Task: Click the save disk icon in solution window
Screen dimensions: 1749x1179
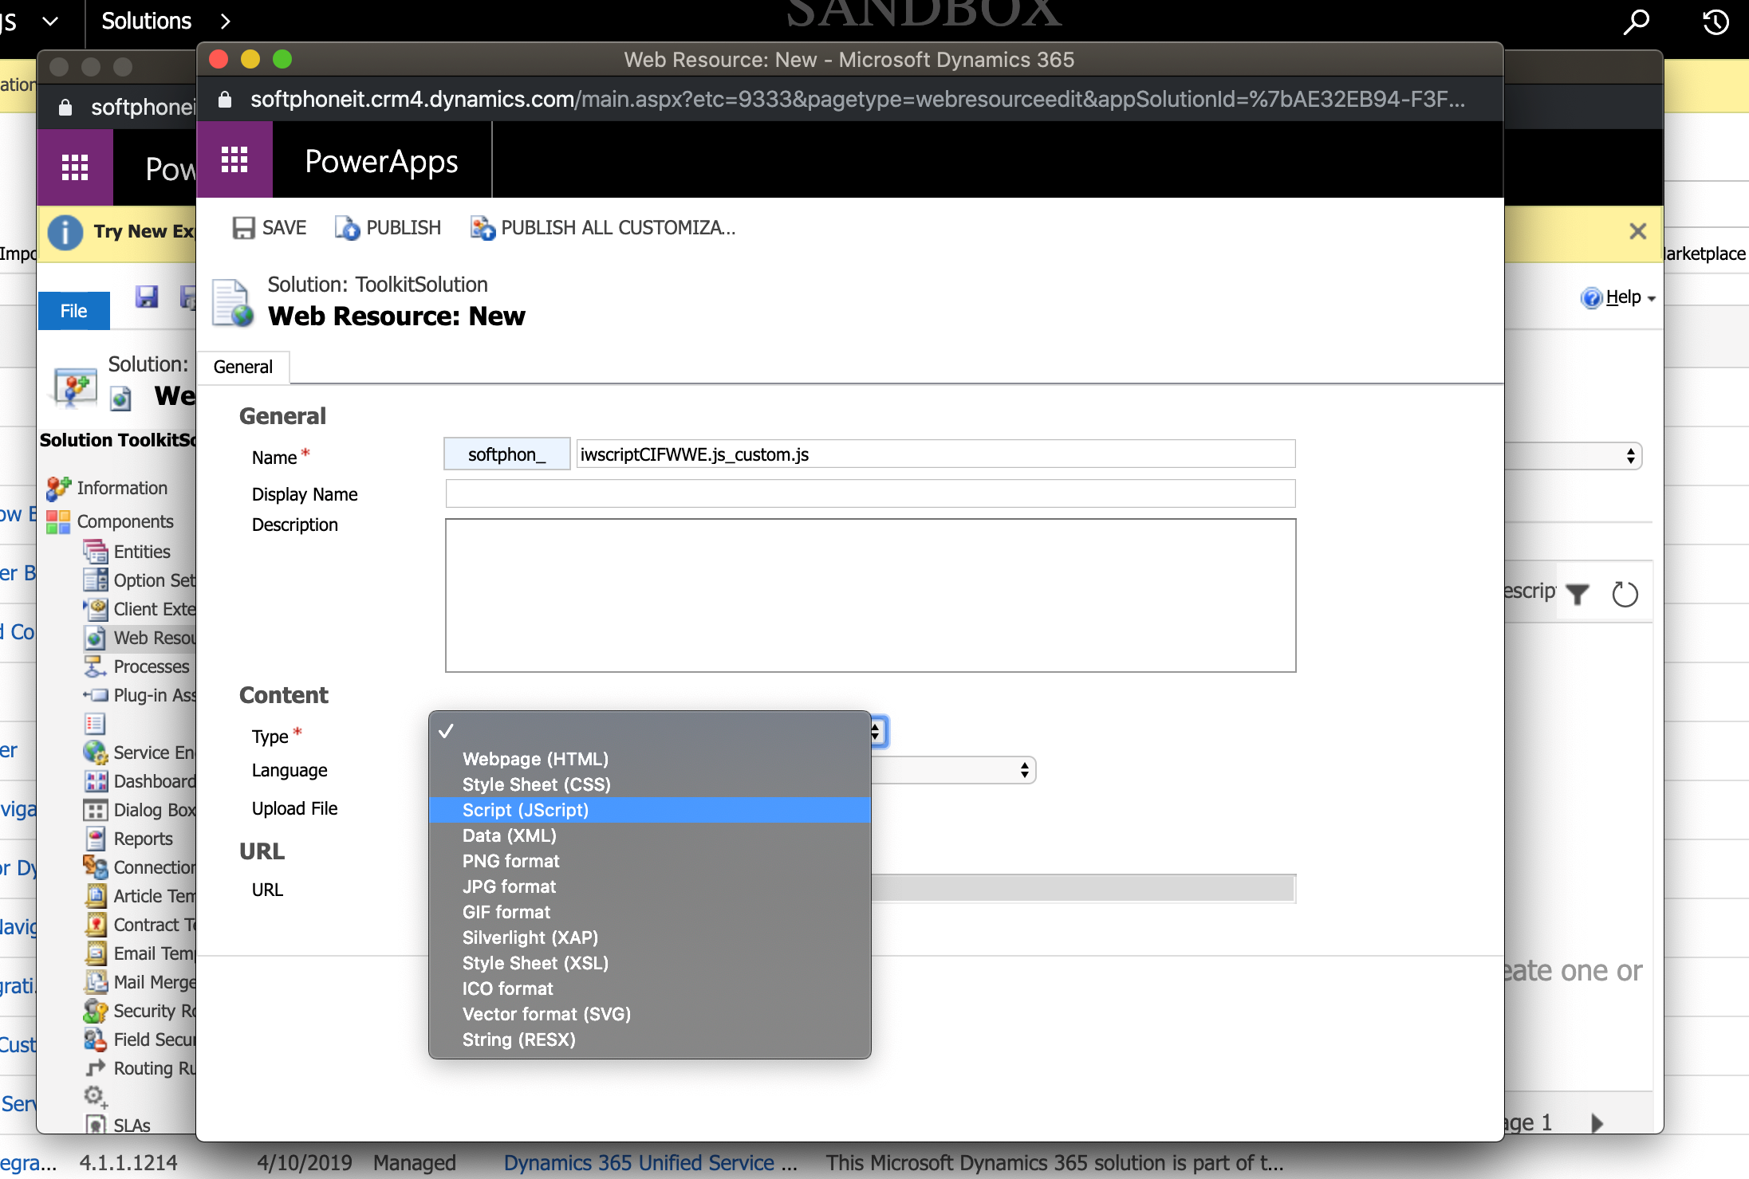Action: click(147, 297)
